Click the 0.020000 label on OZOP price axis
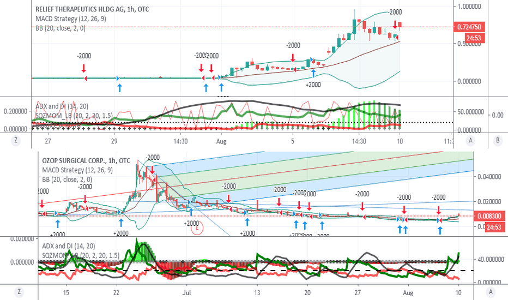This screenshot has height=300, width=508. coord(489,202)
